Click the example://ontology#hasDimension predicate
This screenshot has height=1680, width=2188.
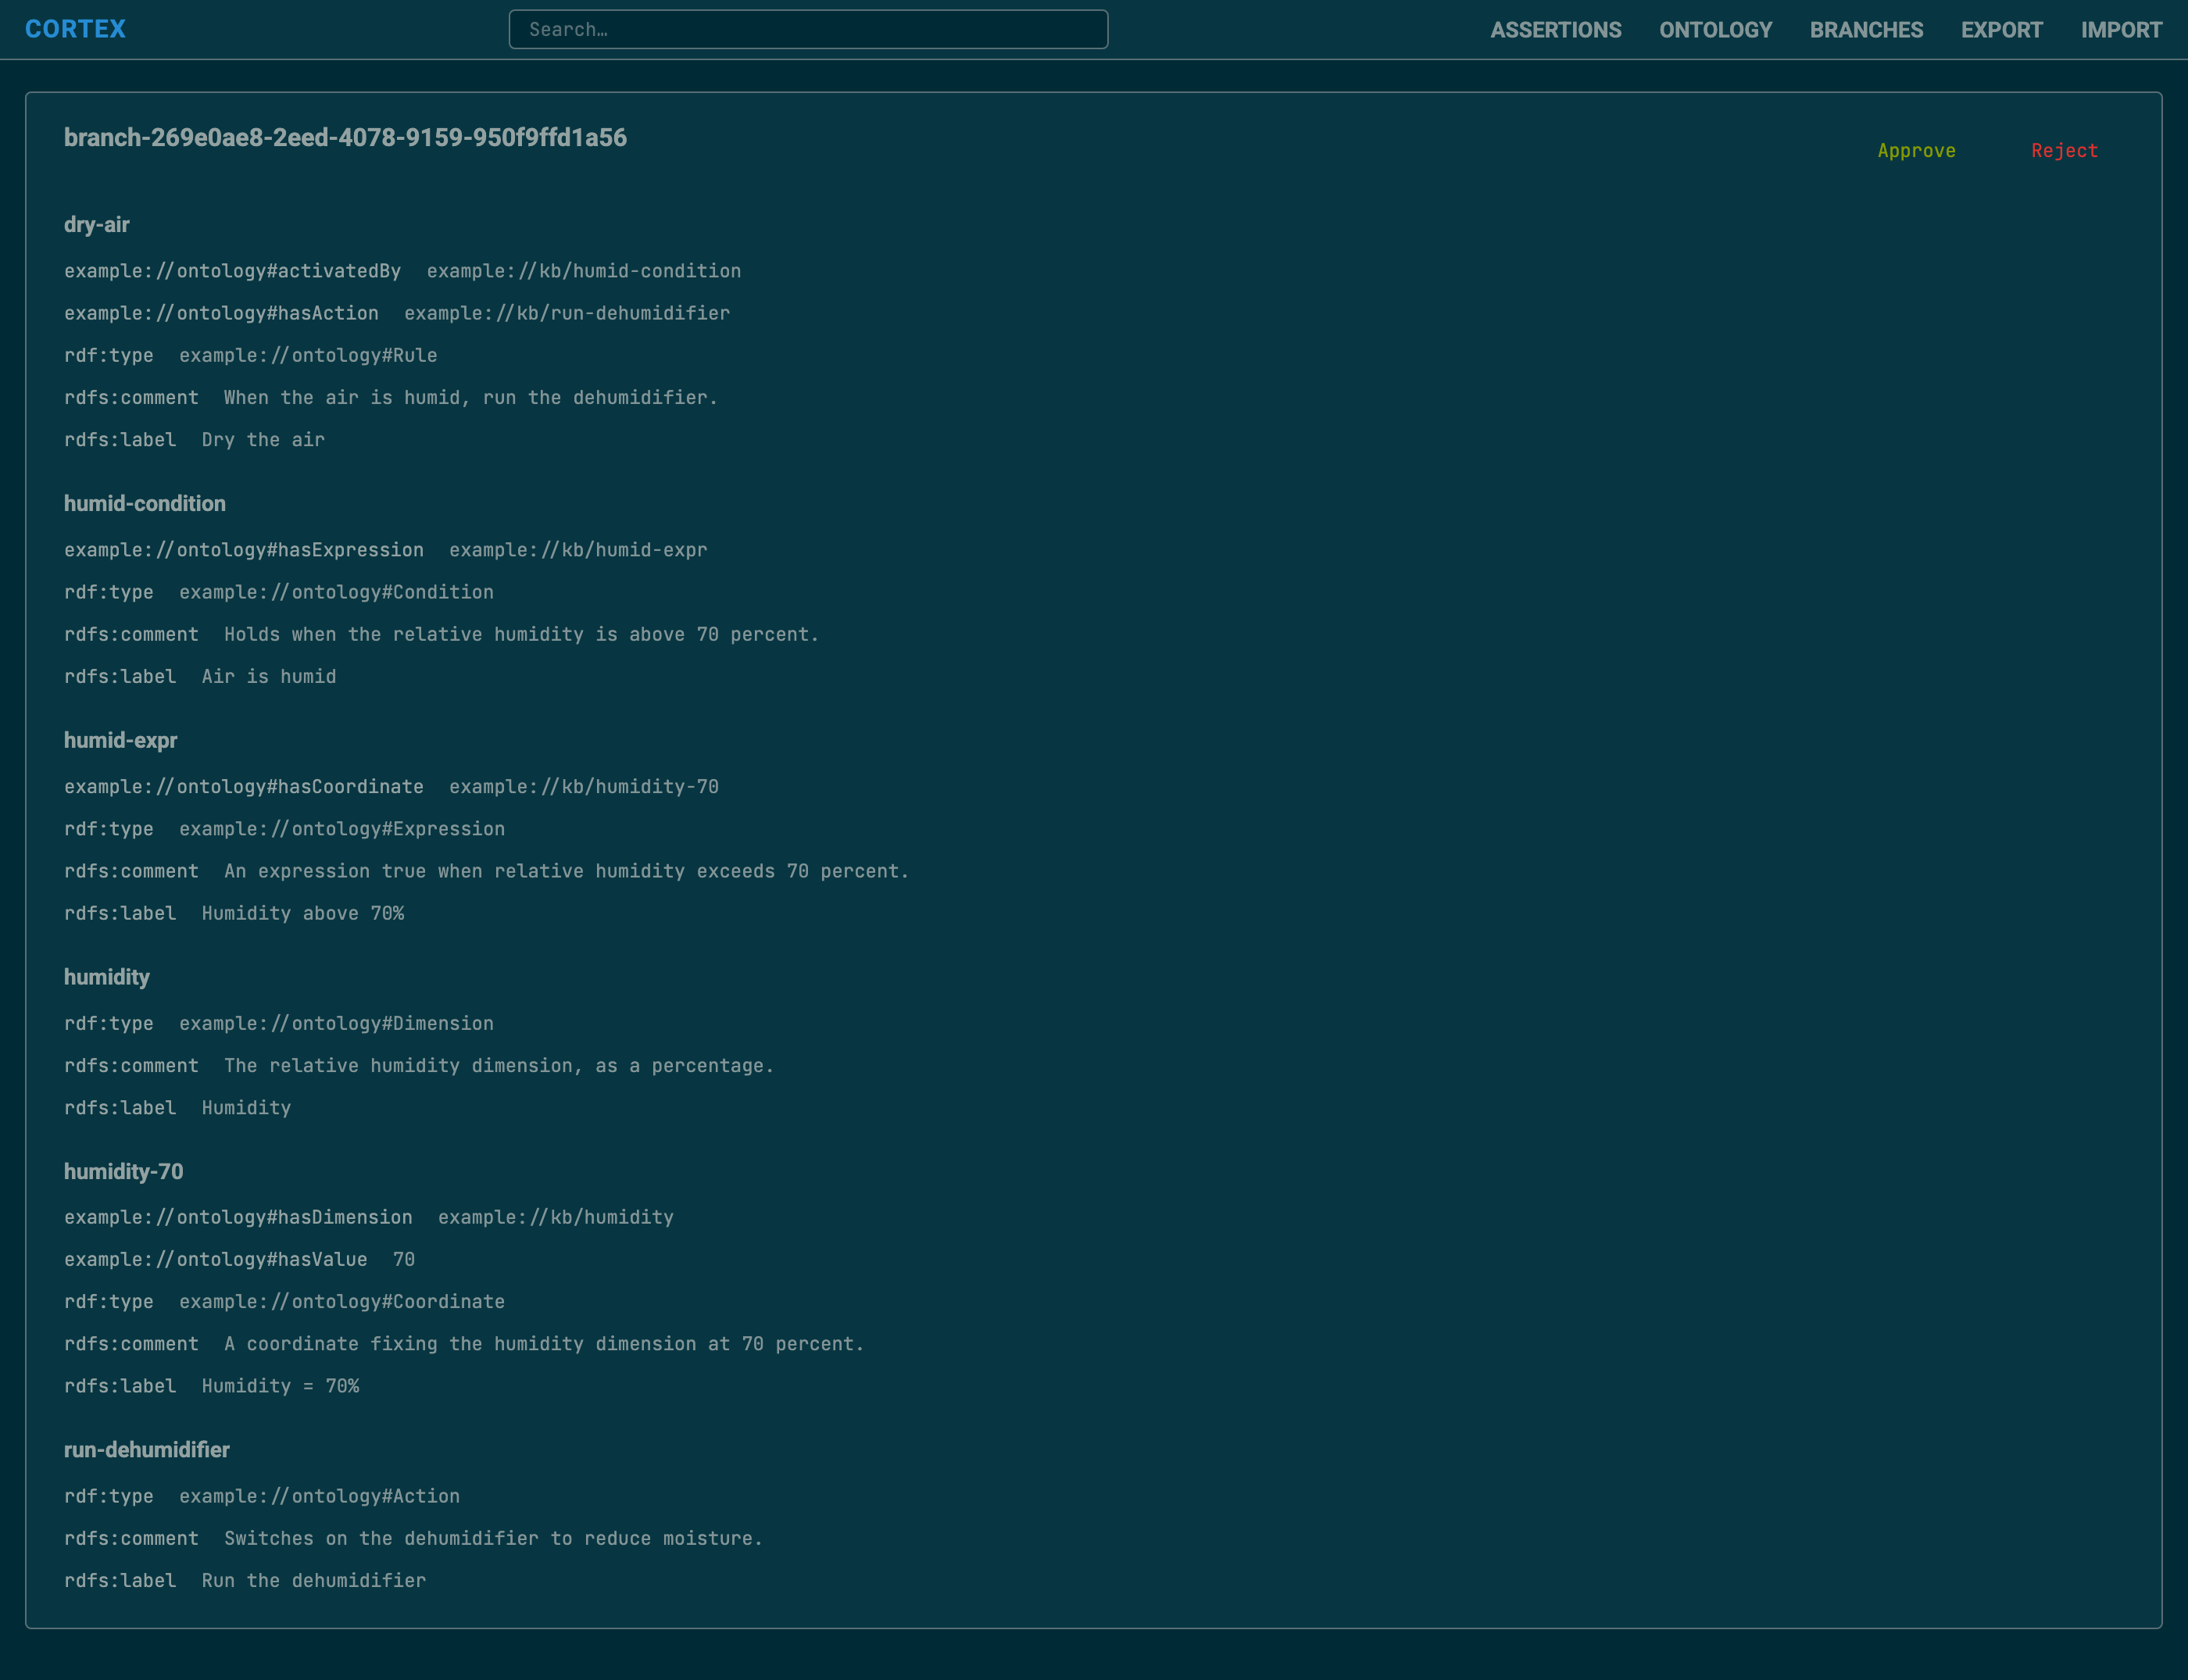[238, 1217]
